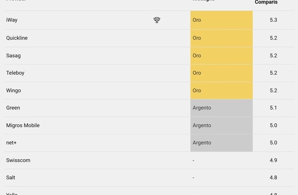Click the Comparis column header
298x195 pixels.
(266, 2)
